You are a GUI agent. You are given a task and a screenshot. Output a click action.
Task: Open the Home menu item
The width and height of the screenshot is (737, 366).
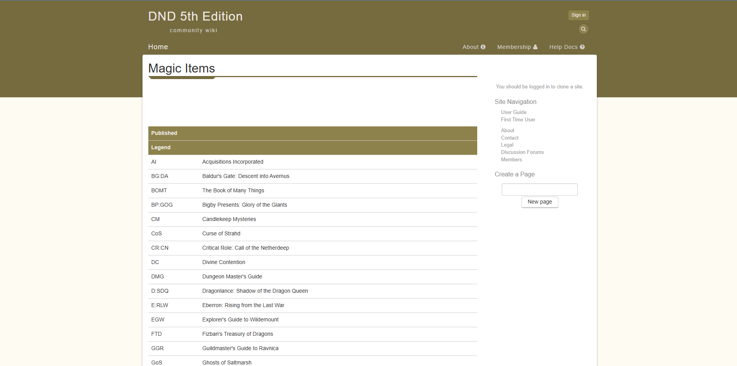158,47
